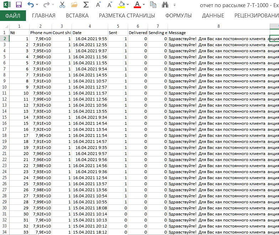The height and width of the screenshot is (235, 279).
Task: Open the fill color dropdown arrow
Action: coord(128,5)
